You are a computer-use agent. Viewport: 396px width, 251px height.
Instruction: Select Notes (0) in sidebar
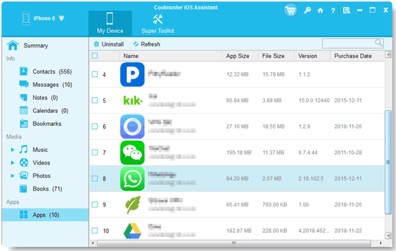45,98
